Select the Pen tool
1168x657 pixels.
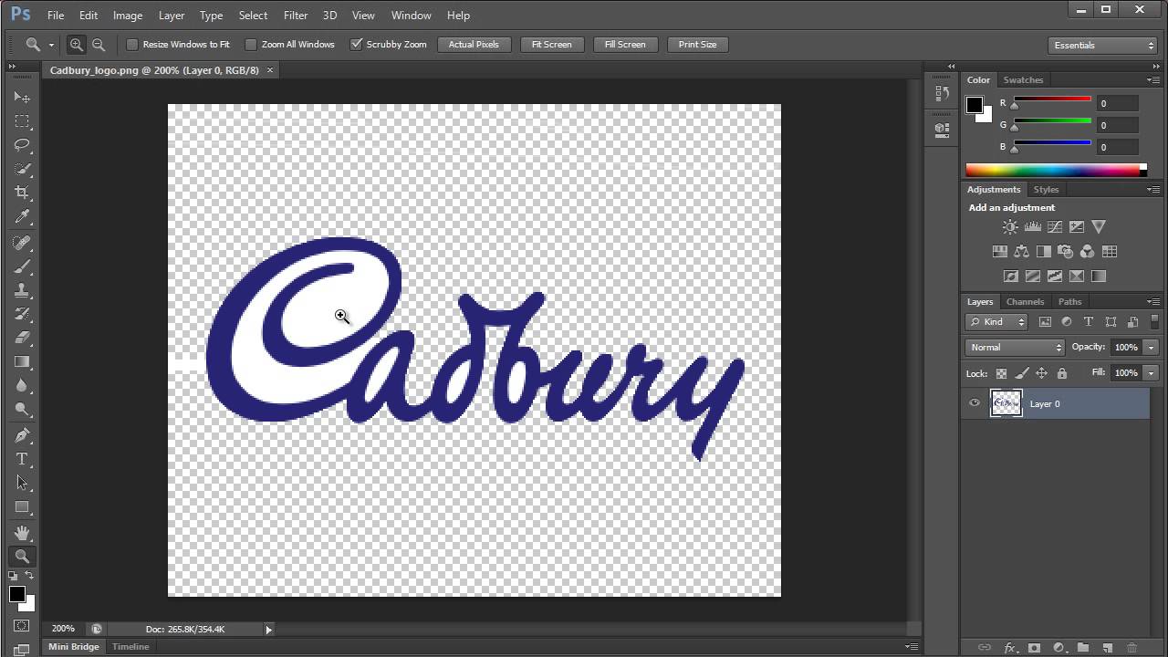coord(23,435)
